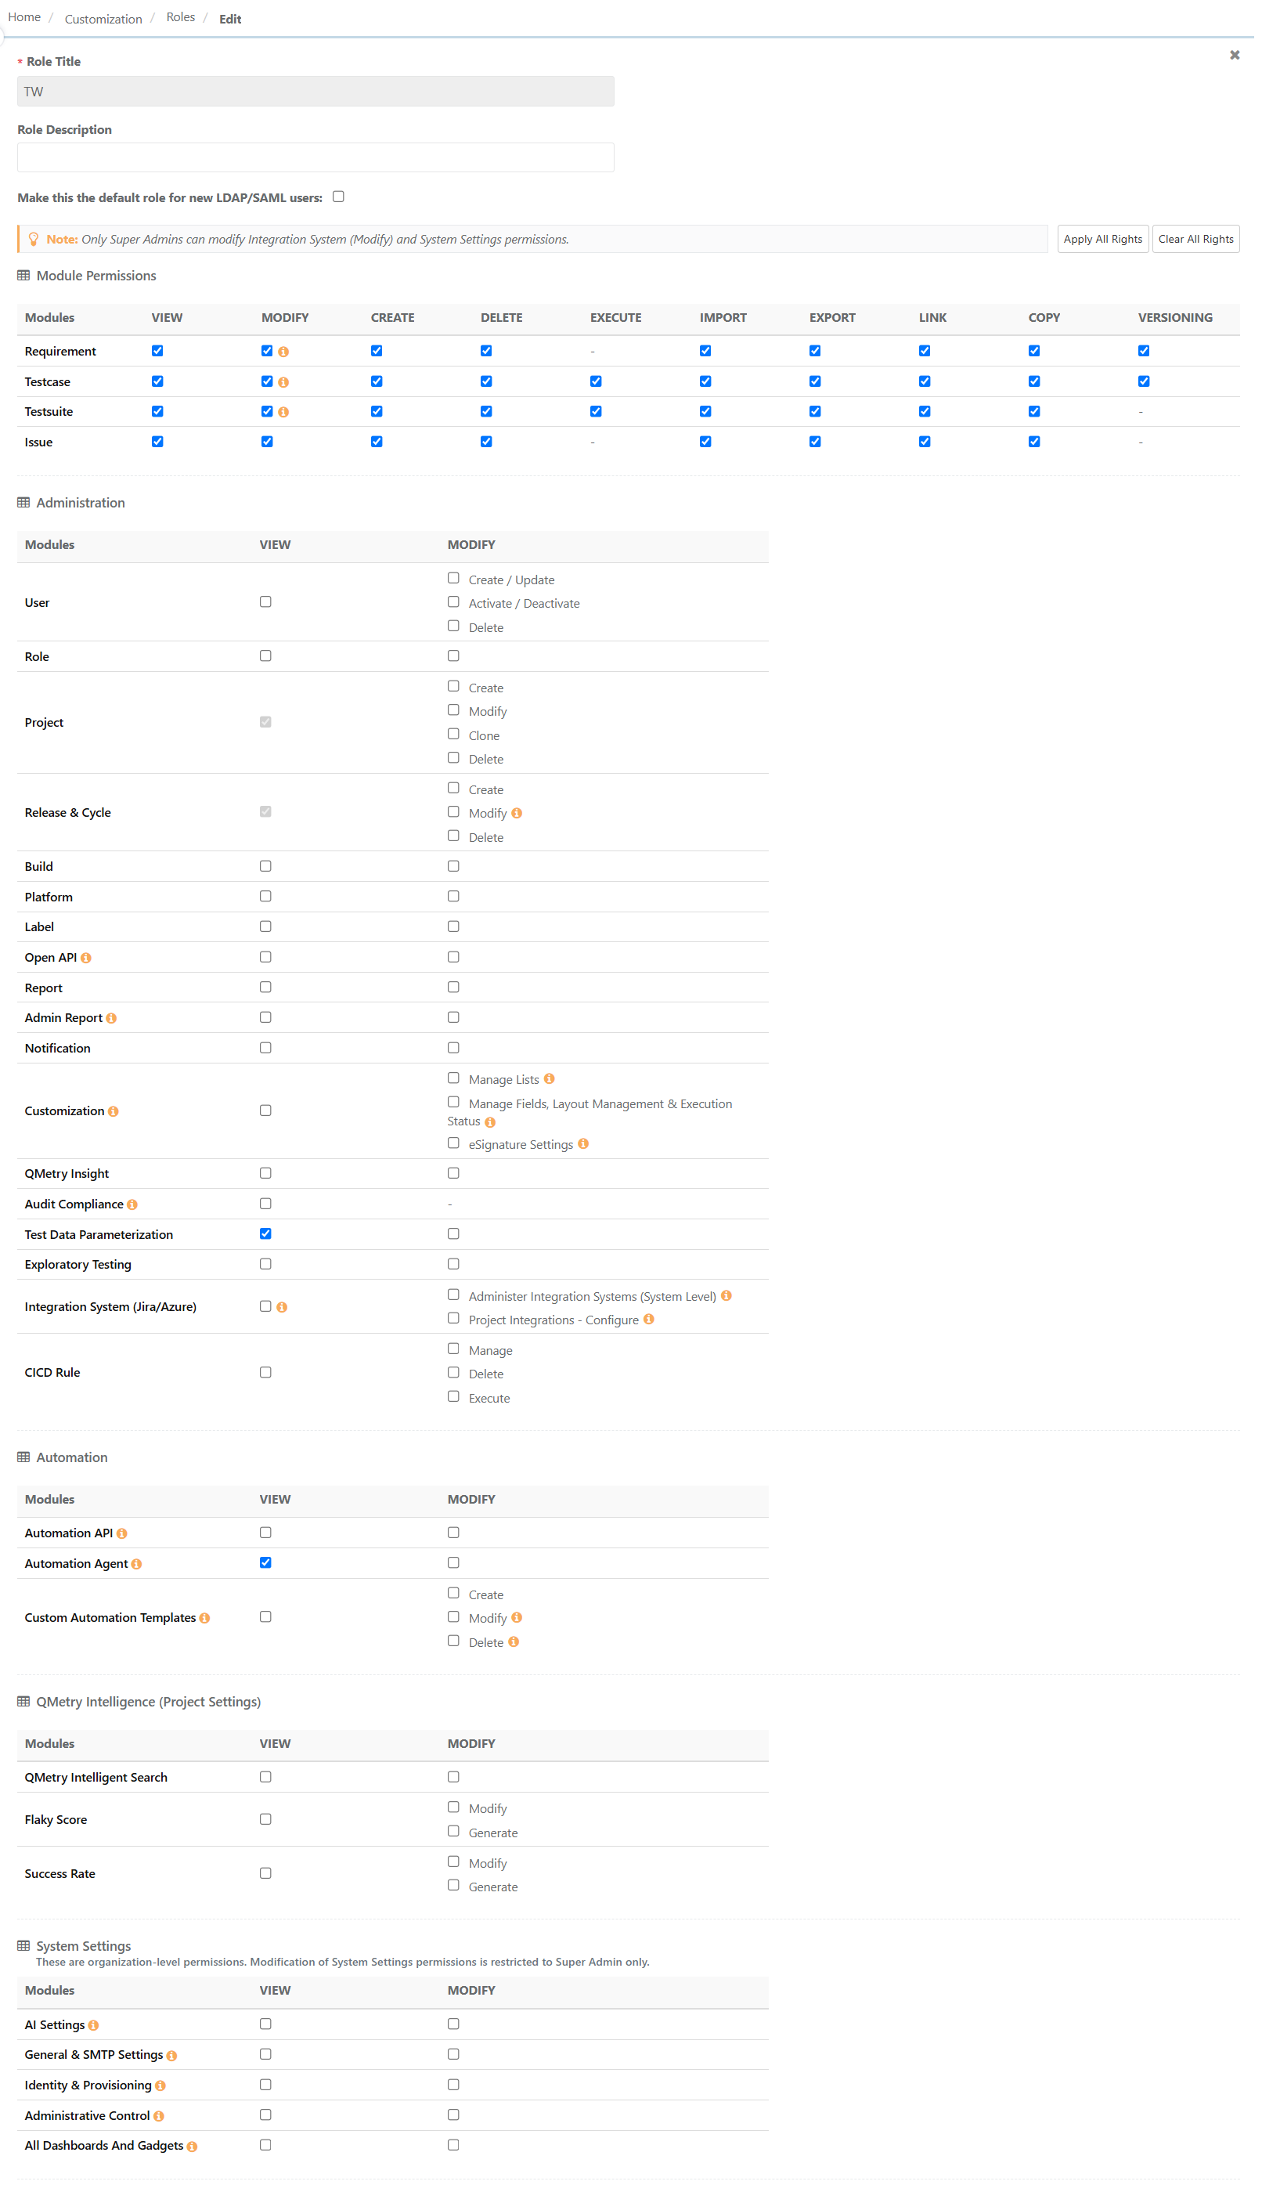Click info icon next to Manage Lists
The height and width of the screenshot is (2192, 1262).
[x=550, y=1079]
